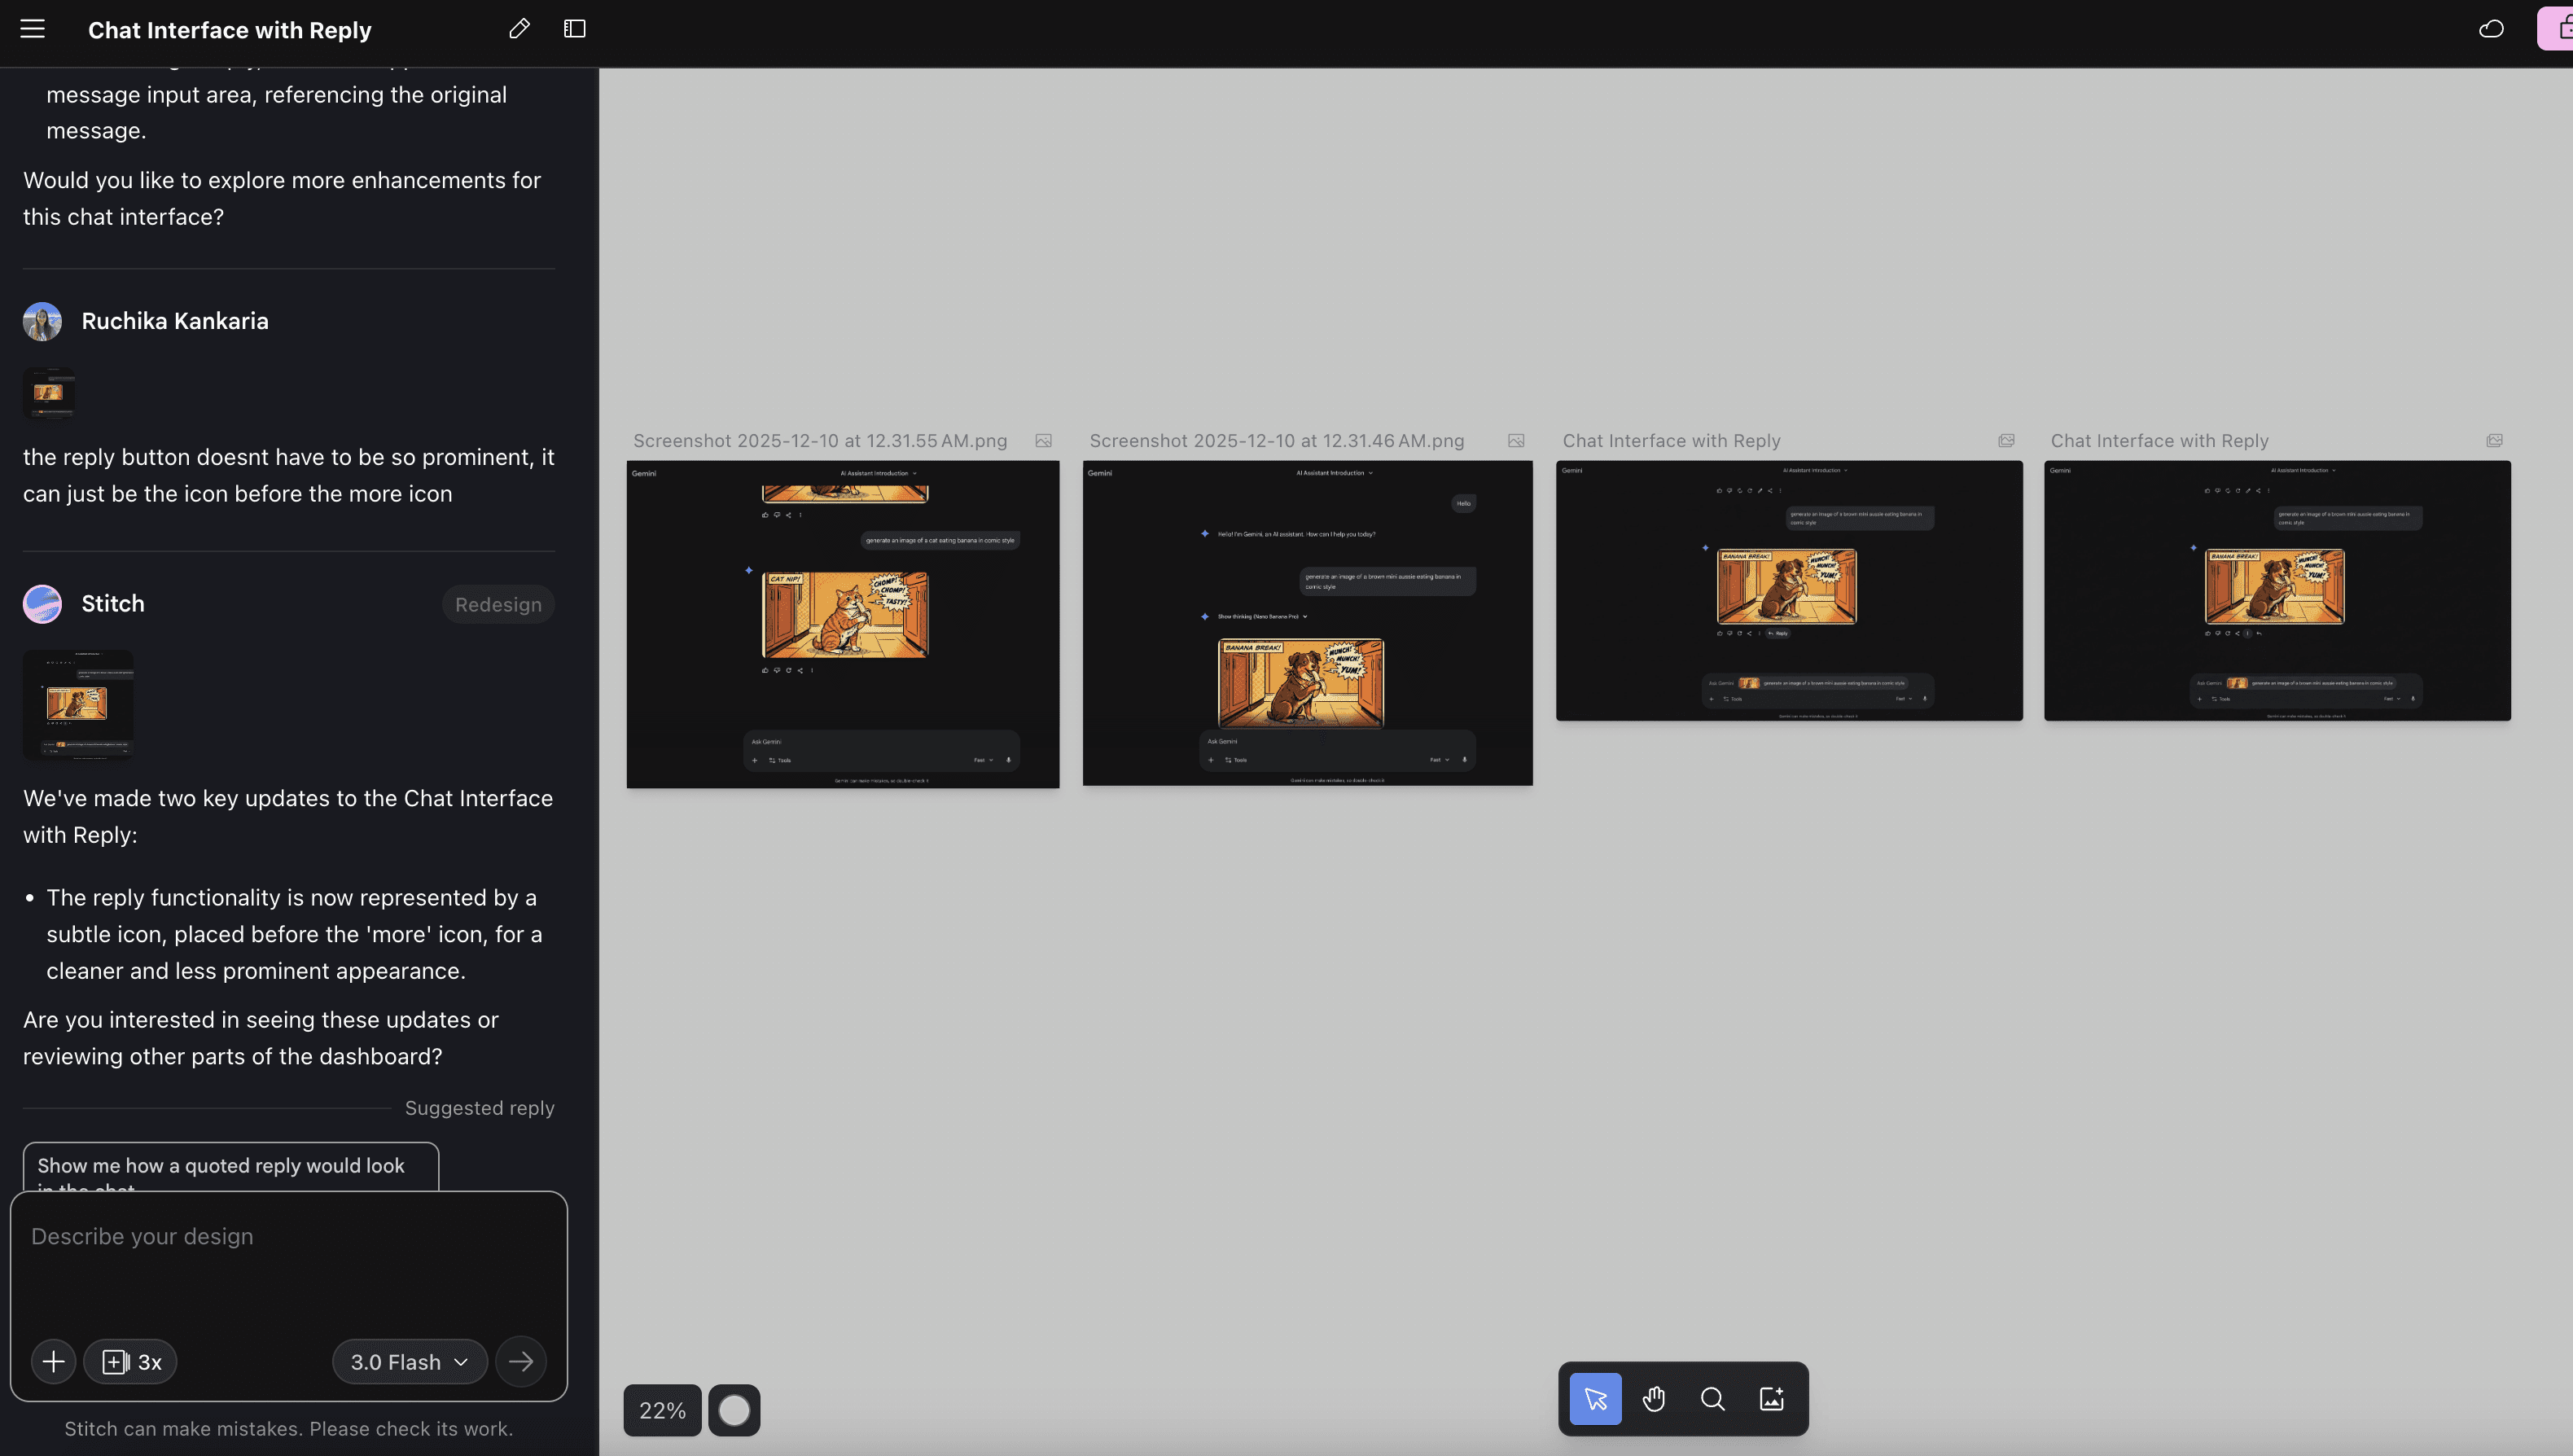Submit prompt with arrow send button

(521, 1361)
